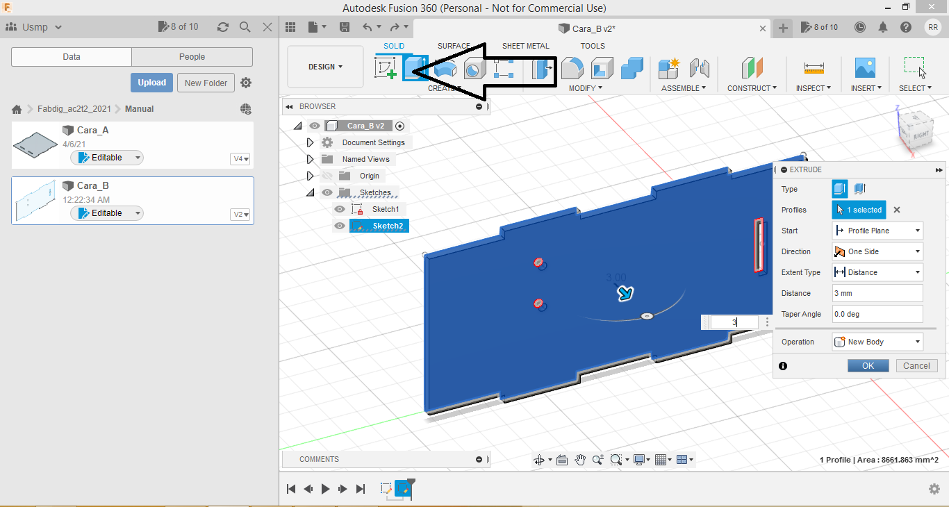Expand Document Settings node
Image resolution: width=949 pixels, height=507 pixels.
pyautogui.click(x=311, y=142)
